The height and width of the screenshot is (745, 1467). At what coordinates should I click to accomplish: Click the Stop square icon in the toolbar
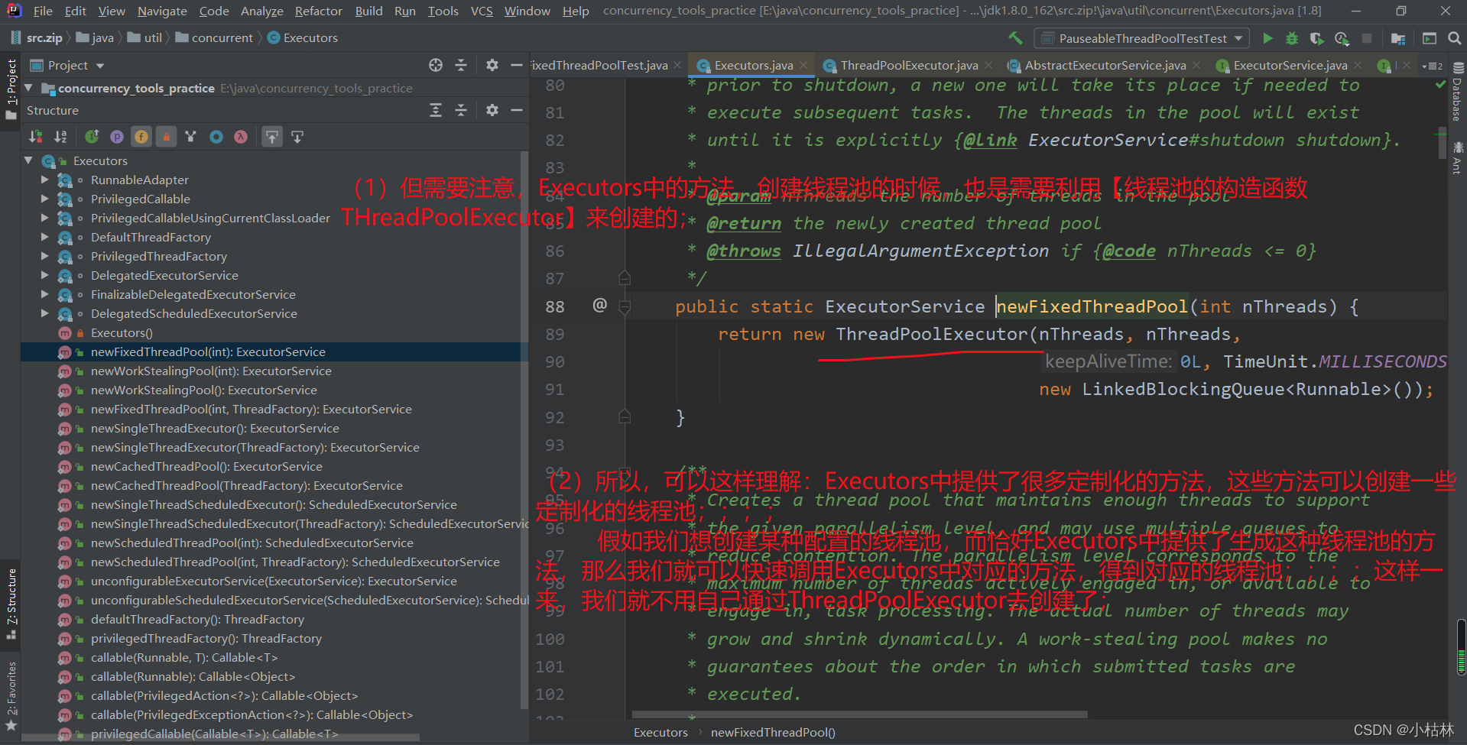point(1367,38)
